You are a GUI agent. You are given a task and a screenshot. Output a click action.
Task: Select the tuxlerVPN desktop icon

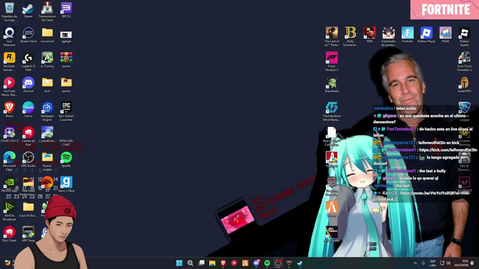click(x=464, y=86)
